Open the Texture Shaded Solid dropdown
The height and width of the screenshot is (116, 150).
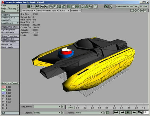[47, 11]
